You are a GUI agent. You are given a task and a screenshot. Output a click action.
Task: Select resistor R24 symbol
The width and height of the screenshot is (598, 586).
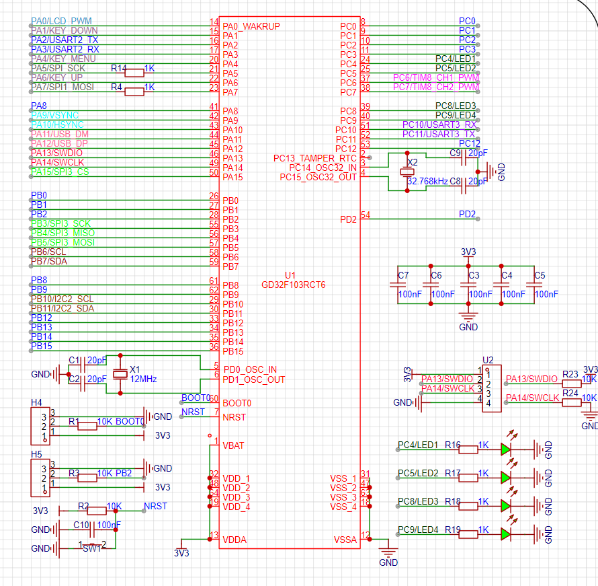tap(572, 402)
